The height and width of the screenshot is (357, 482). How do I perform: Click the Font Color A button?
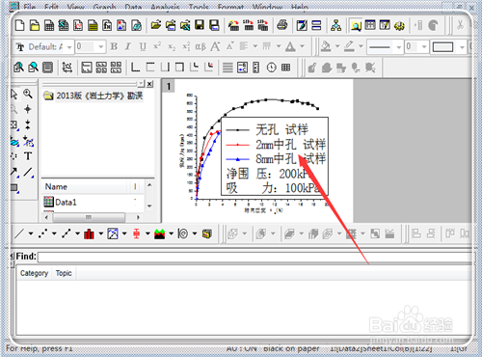click(290, 46)
